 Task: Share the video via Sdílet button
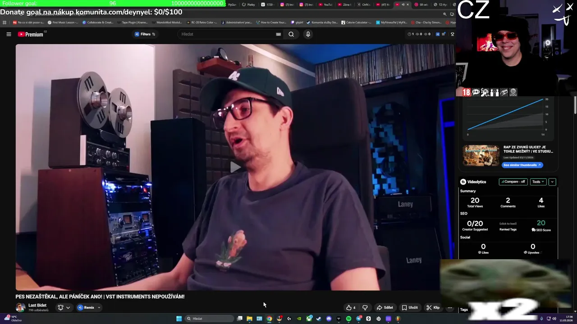[385, 308]
